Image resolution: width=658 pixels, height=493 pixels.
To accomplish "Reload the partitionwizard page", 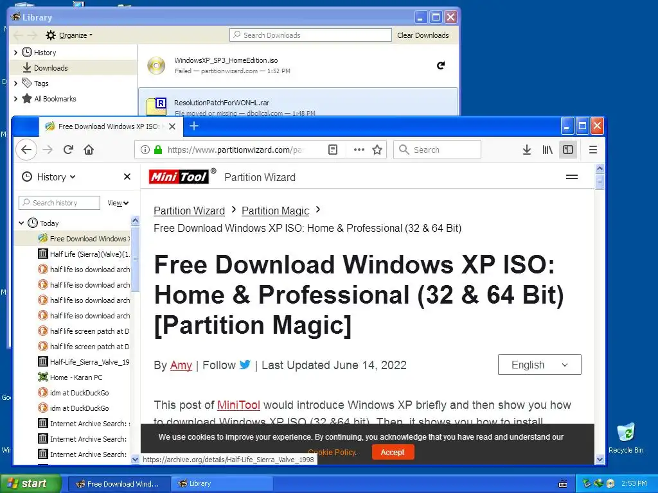I will [68, 150].
